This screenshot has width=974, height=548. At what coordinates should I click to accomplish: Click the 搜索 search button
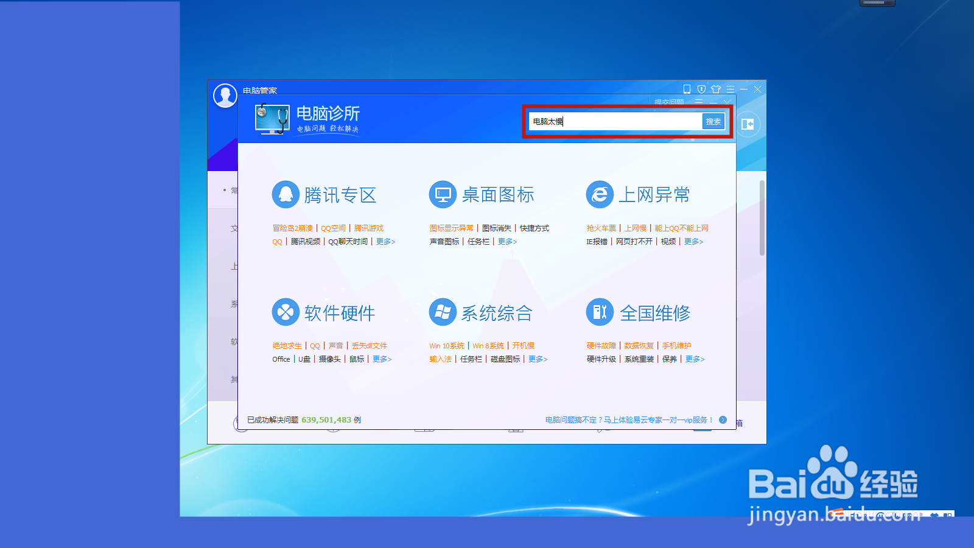point(713,122)
